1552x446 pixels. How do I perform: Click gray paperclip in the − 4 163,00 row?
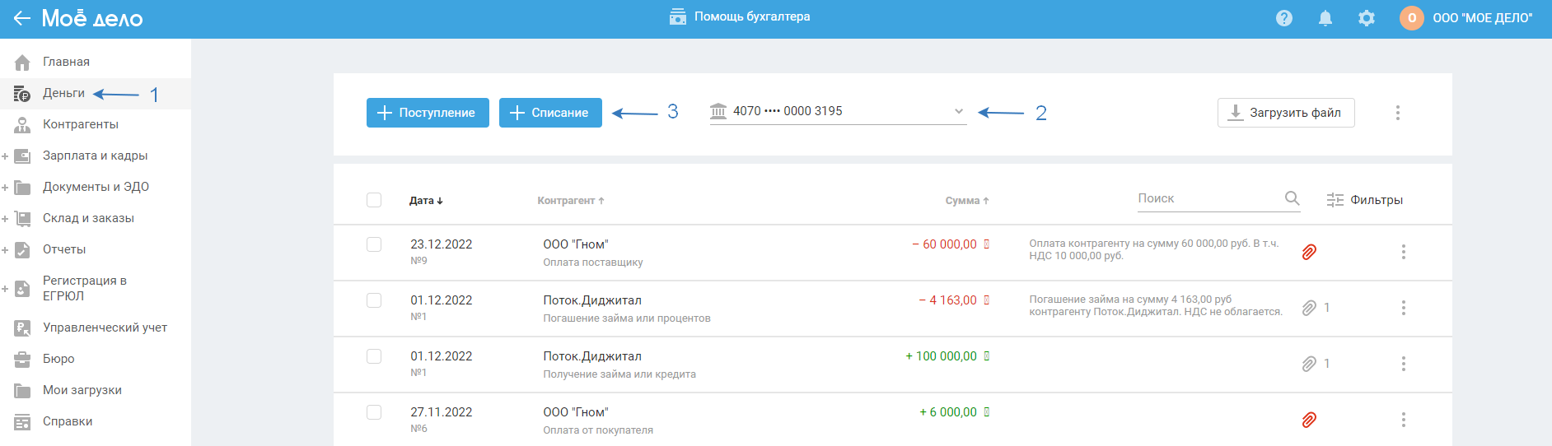coord(1309,308)
